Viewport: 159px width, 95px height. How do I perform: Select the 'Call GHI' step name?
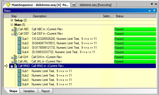pyautogui.click(x=23, y=57)
